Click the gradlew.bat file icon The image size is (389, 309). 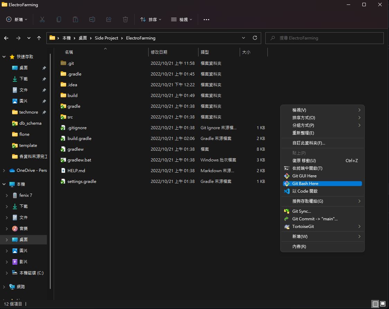pyautogui.click(x=63, y=160)
